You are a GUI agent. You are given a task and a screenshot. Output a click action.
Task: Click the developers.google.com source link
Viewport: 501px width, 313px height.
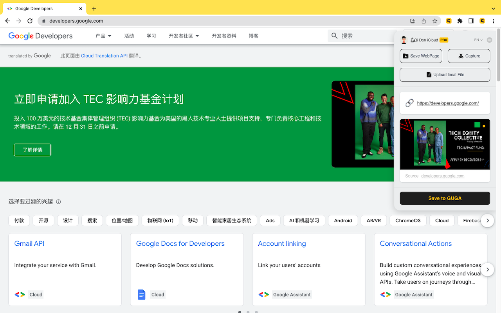[x=443, y=176]
